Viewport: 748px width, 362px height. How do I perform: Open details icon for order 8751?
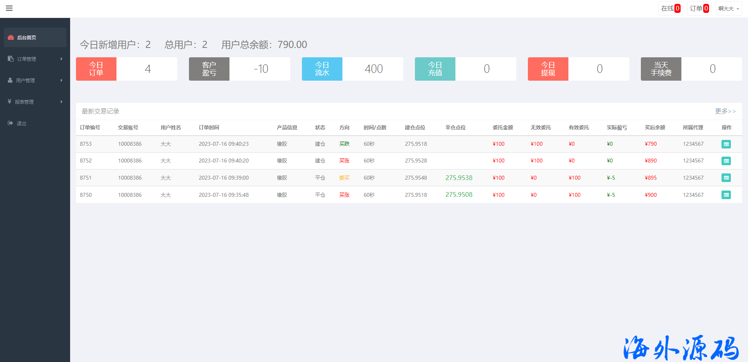pos(726,178)
